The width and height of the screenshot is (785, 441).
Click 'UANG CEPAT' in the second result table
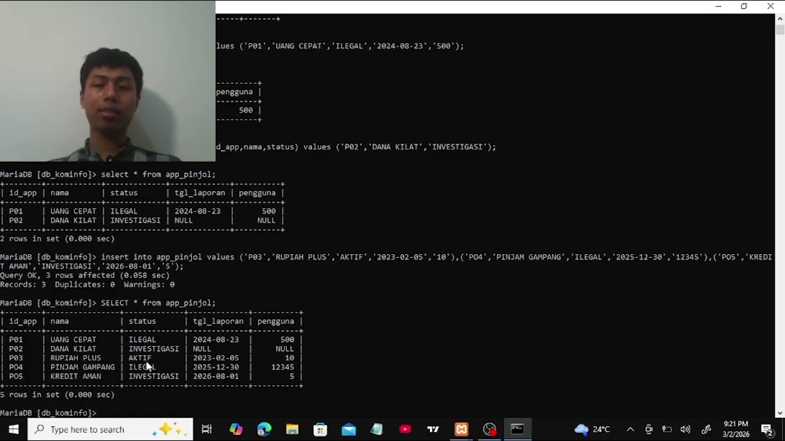pyautogui.click(x=73, y=339)
